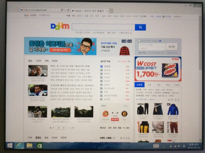
Task: Click the 'A' input language indicator
Action: 184,146
